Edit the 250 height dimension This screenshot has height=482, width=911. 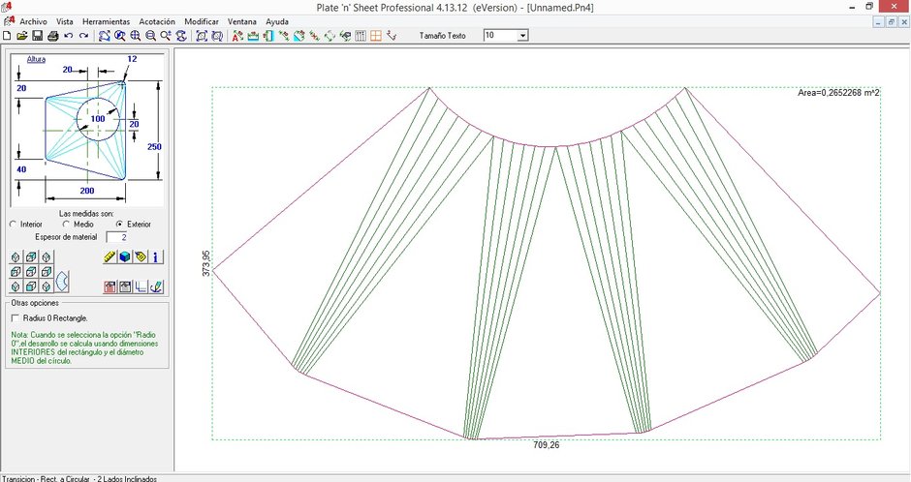(x=154, y=147)
